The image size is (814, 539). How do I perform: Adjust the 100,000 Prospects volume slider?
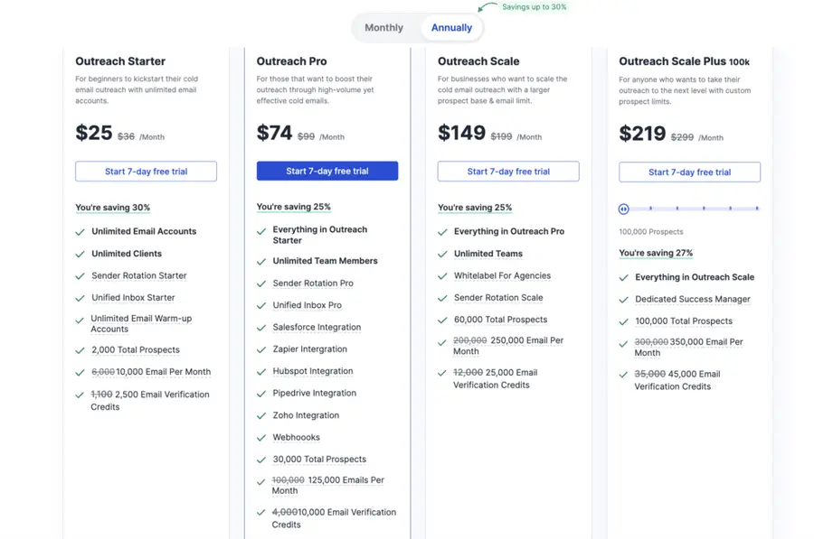(623, 209)
